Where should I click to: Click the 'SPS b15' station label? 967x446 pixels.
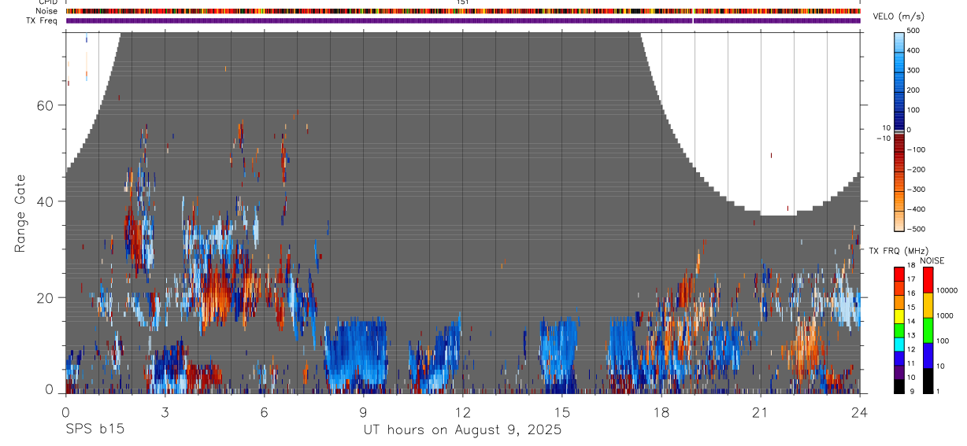95,429
